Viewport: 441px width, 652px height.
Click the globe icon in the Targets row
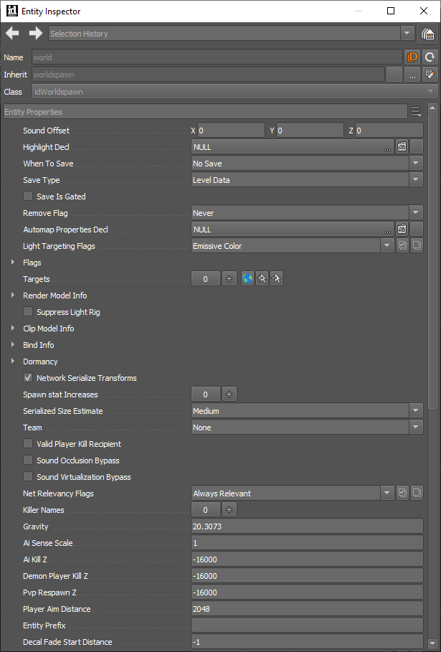click(x=247, y=278)
